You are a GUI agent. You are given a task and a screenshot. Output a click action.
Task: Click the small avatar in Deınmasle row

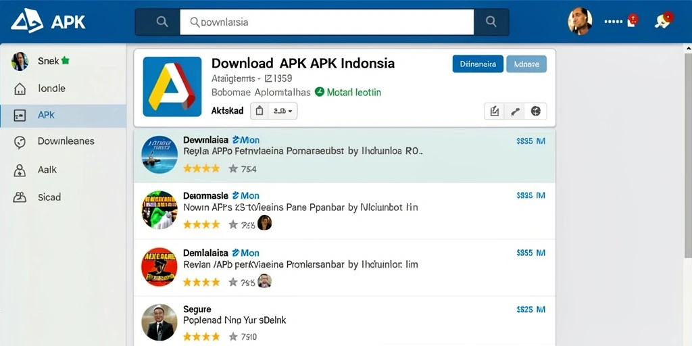click(x=264, y=223)
